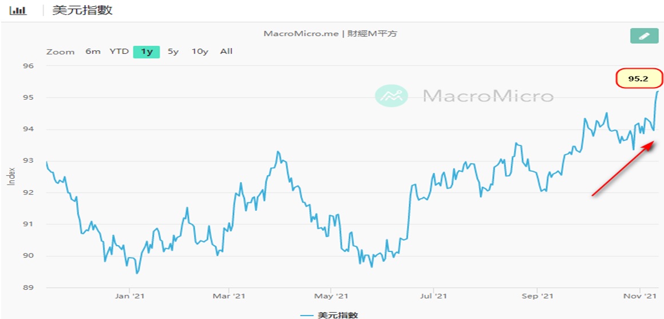
Task: Select the 6m zoom range
Action: click(x=93, y=52)
